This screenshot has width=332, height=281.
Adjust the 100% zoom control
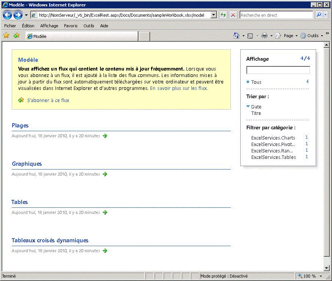(309, 276)
